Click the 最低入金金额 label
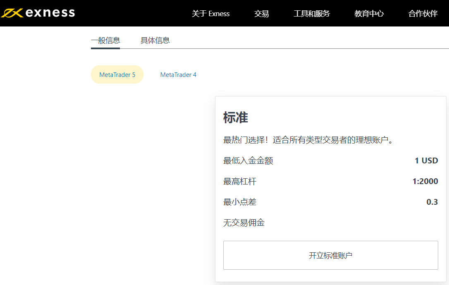Viewport: 449px width, 285px height. [248, 160]
